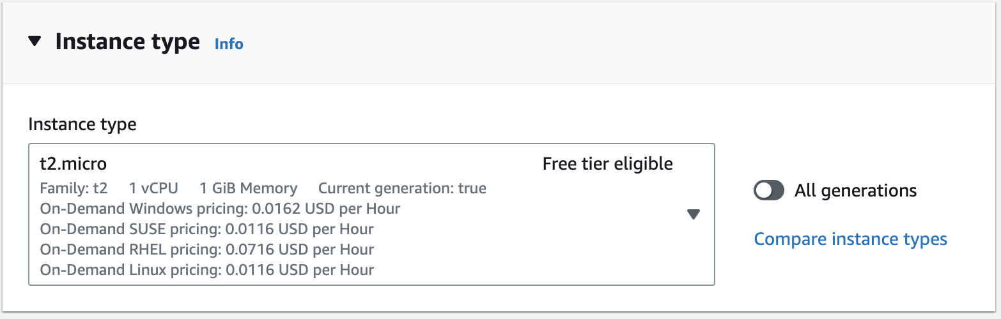Image resolution: width=1001 pixels, height=319 pixels.
Task: Select the On-Demand RHEL pricing line
Action: (x=206, y=249)
